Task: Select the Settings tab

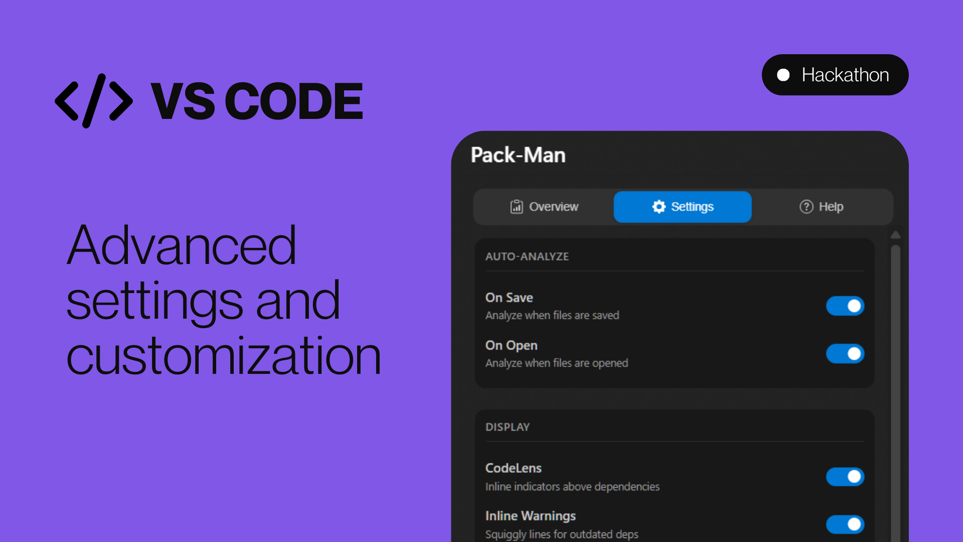Action: coord(682,207)
